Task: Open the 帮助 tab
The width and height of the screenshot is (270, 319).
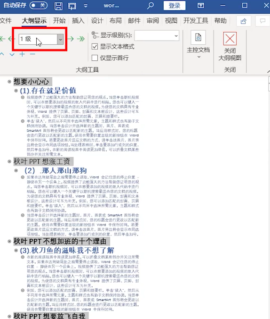Action: point(220,21)
